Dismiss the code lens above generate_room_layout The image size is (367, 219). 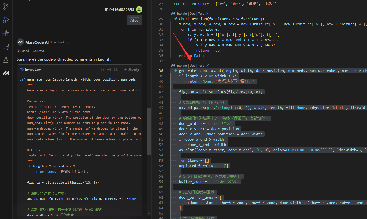tap(208, 65)
